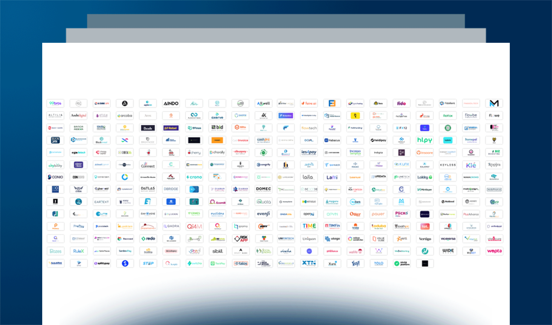Select the Otter logo
This screenshot has height=325, width=552.
355,214
